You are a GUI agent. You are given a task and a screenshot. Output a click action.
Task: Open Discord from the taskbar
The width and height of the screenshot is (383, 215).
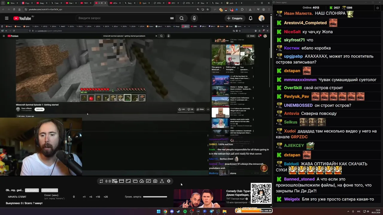tap(172, 212)
